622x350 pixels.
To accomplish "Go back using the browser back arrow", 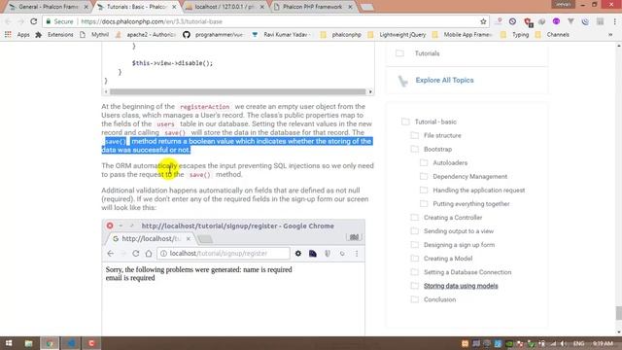I will pos(9,21).
